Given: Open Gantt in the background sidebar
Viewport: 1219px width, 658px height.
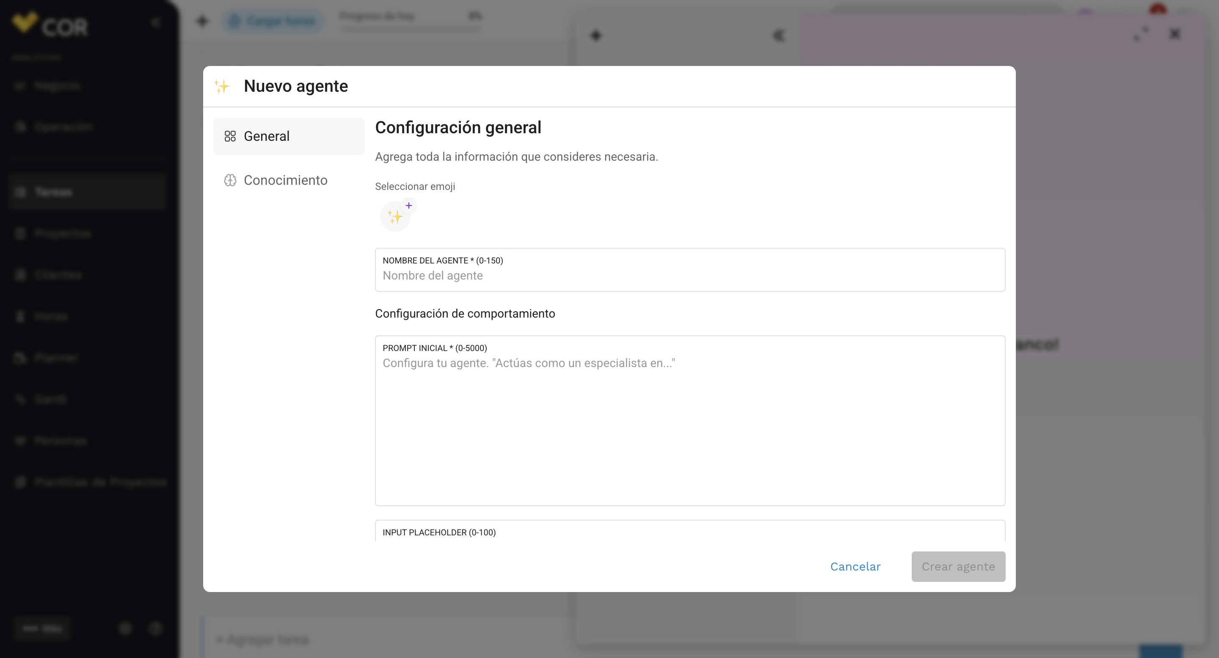Looking at the screenshot, I should (x=88, y=399).
